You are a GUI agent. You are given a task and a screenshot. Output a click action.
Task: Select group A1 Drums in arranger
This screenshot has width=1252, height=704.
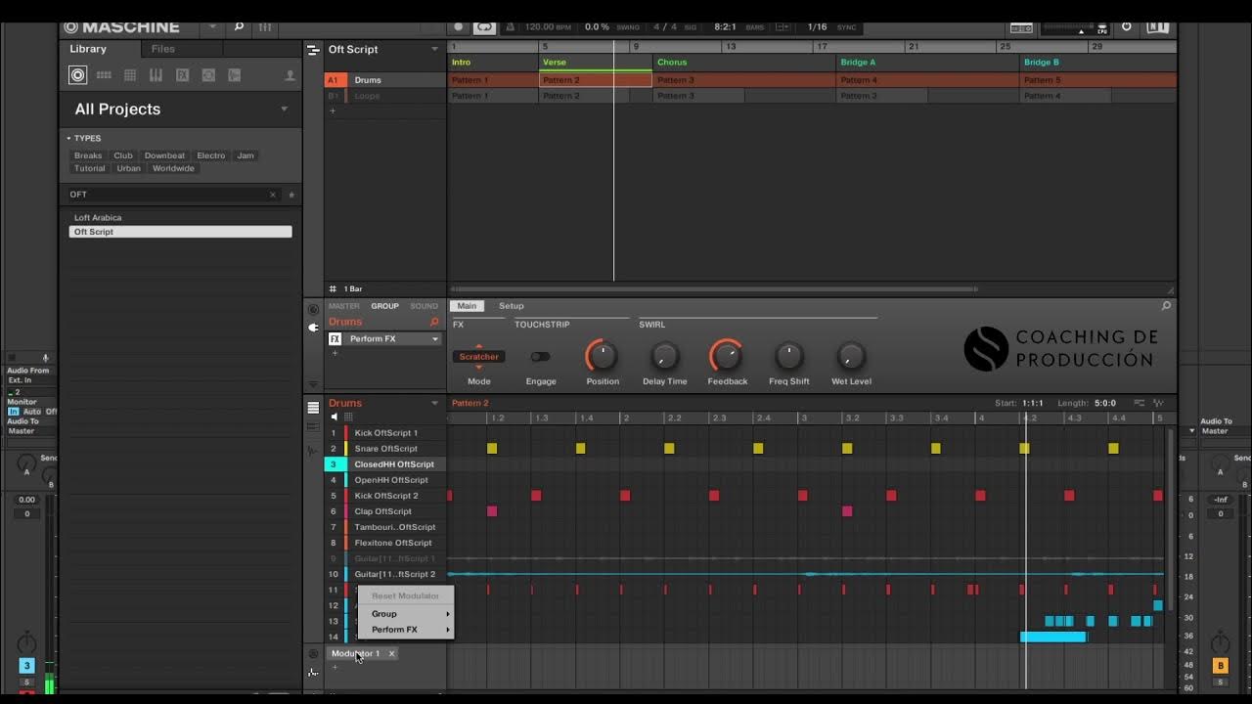(x=385, y=80)
